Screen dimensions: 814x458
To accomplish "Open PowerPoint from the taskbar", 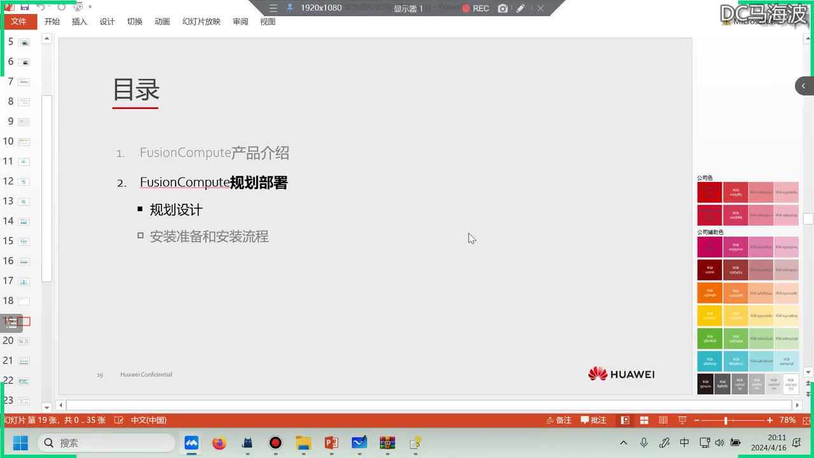I will [x=331, y=443].
